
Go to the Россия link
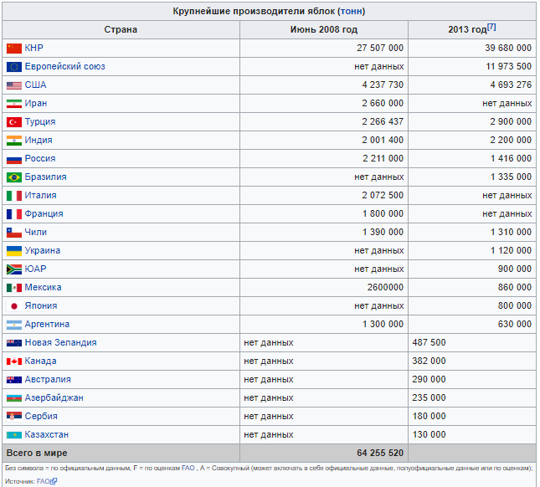40,159
